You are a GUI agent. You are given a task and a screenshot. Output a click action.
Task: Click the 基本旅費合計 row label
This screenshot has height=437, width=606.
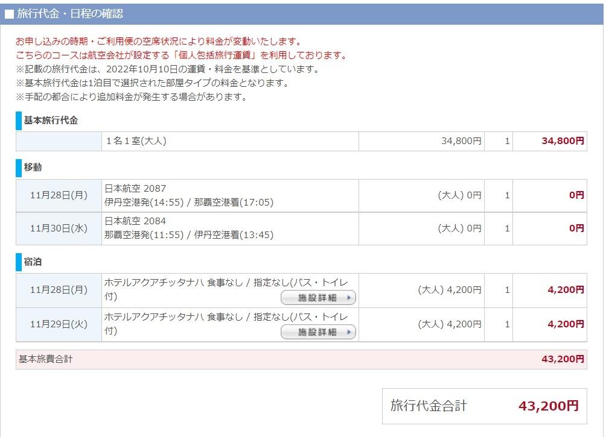(46, 359)
